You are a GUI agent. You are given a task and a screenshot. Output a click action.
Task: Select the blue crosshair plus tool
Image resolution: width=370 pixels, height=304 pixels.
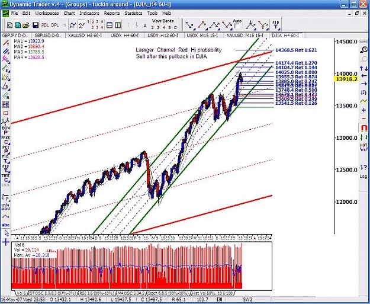[x=6, y=242]
